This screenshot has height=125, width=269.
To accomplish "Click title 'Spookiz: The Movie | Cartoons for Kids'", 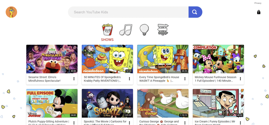I will tap(105, 122).
